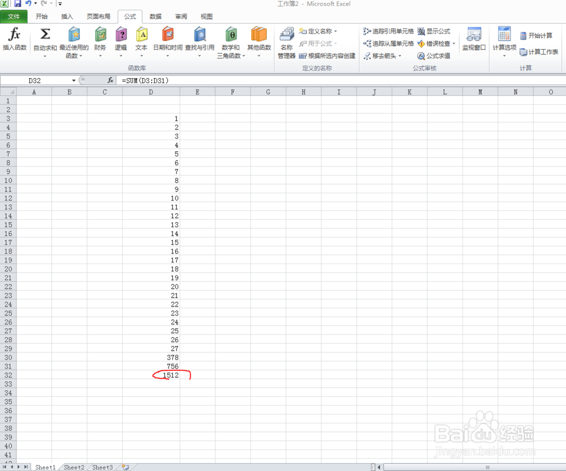Open the Undo history dropdown arrow
Image resolution: width=566 pixels, height=471 pixels.
tap(35, 3)
